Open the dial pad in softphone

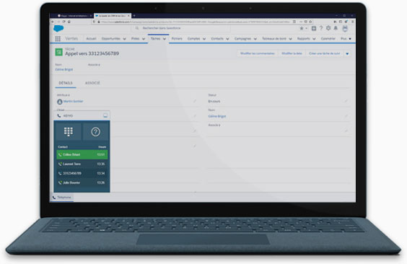(x=69, y=131)
